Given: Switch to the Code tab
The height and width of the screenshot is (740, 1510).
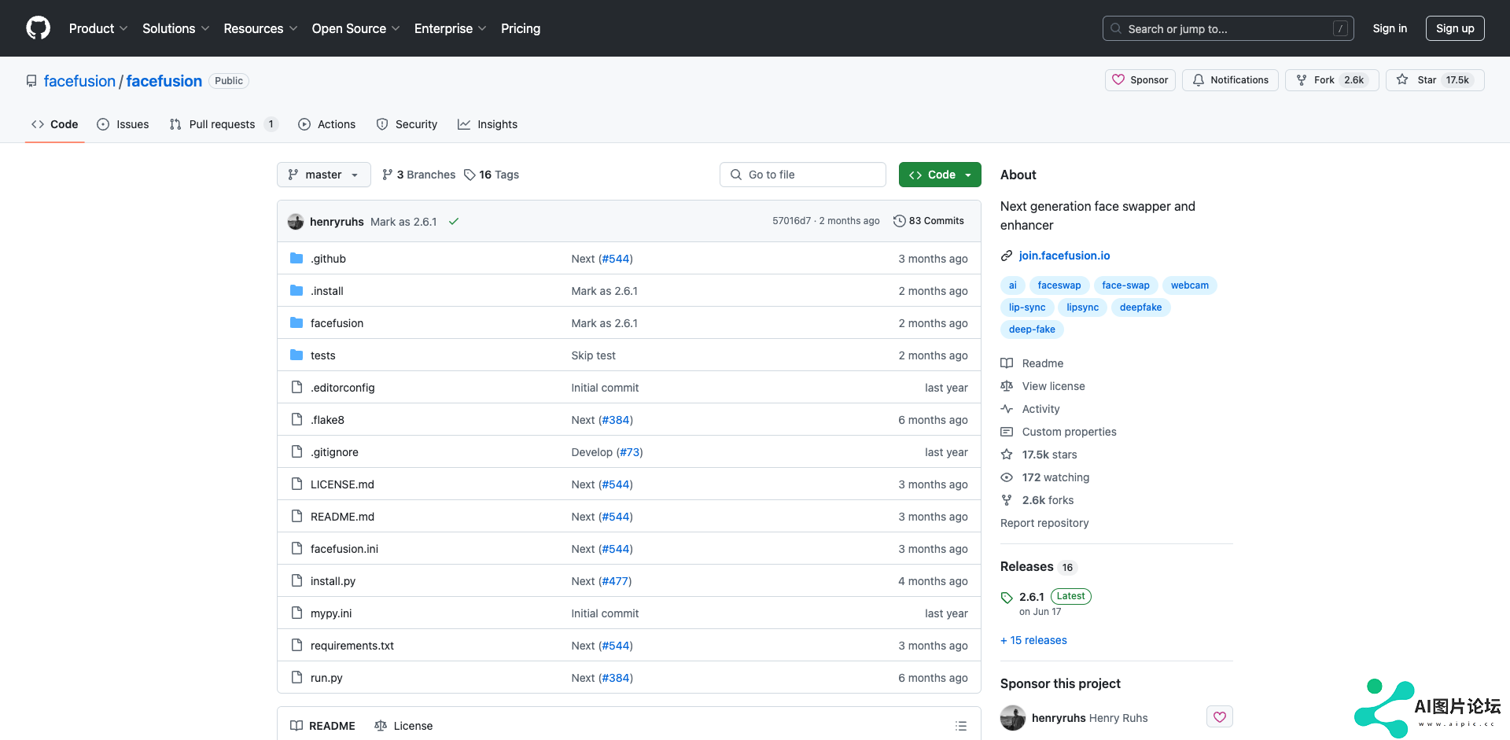Looking at the screenshot, I should [55, 124].
